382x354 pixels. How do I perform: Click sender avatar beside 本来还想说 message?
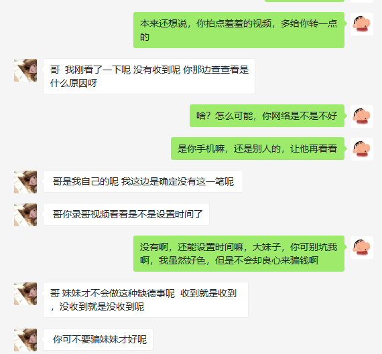[x=362, y=24]
